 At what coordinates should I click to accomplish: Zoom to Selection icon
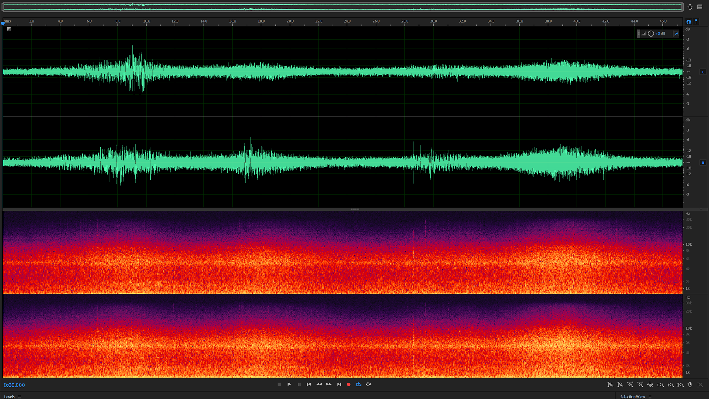[680, 385]
